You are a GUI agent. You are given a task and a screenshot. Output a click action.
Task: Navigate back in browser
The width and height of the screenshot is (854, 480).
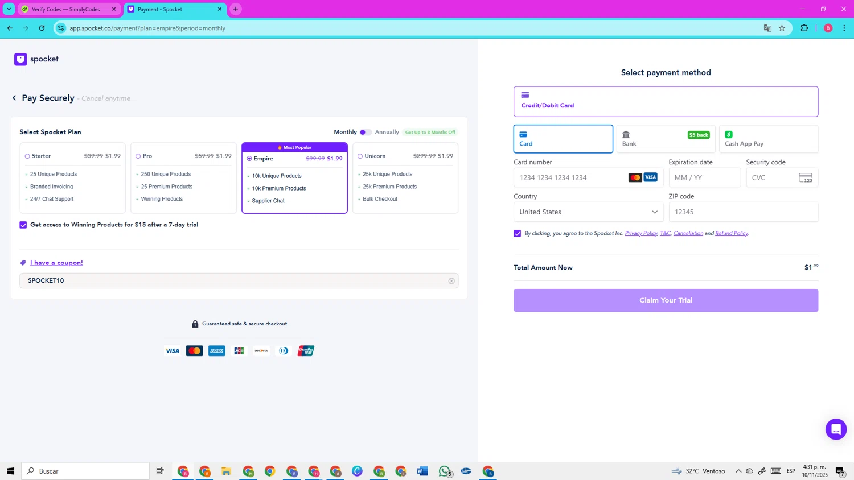[x=10, y=28]
